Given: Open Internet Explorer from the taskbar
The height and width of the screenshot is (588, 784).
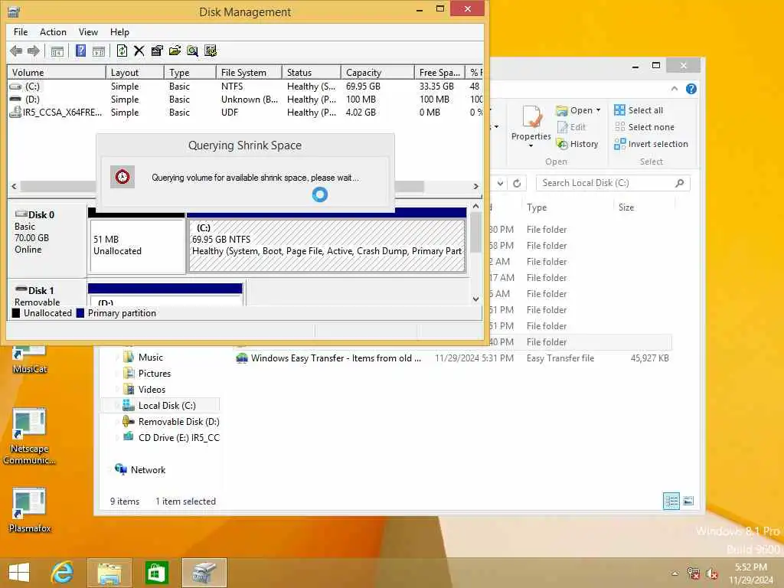Looking at the screenshot, I should point(62,573).
